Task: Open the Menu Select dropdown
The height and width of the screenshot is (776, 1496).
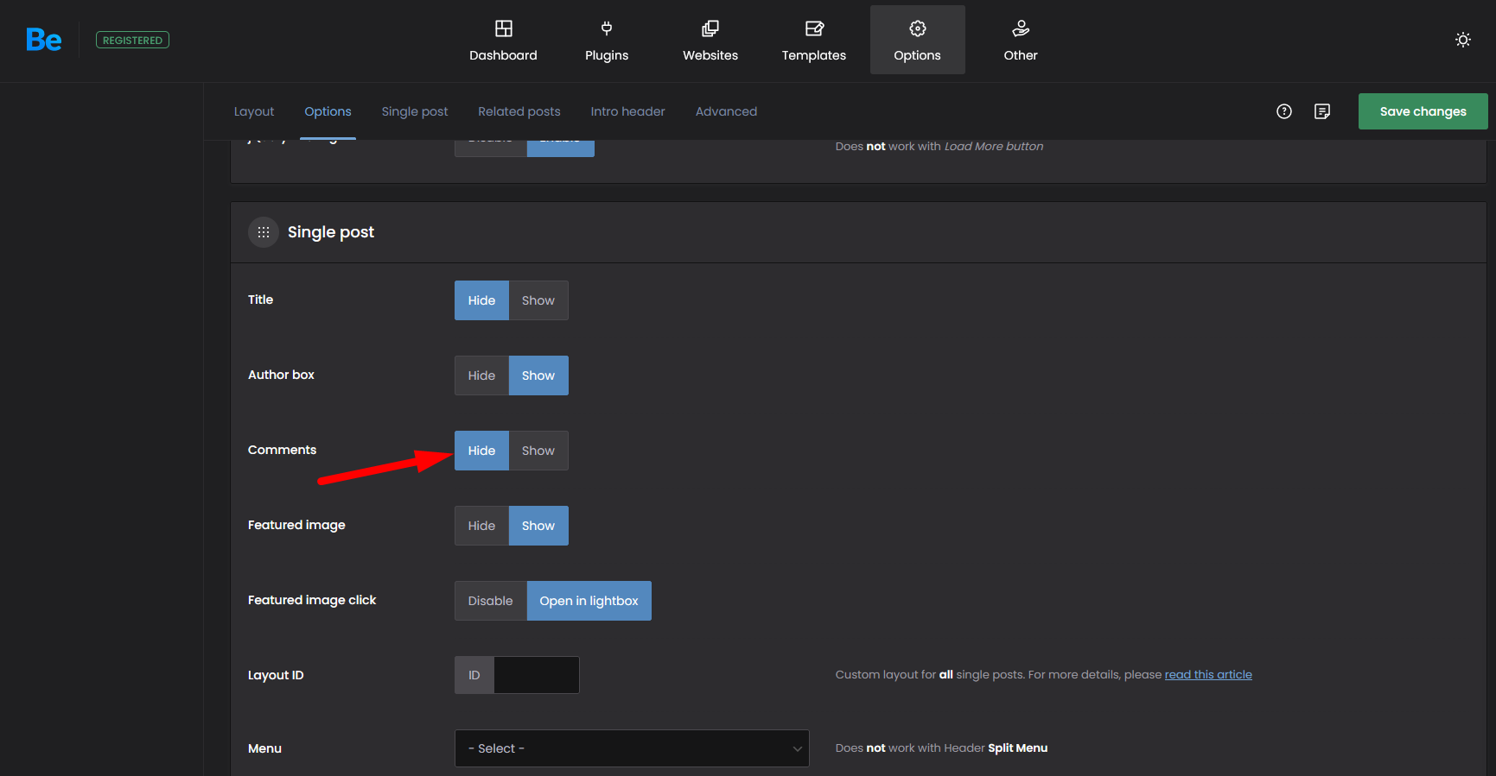Action: coord(632,748)
